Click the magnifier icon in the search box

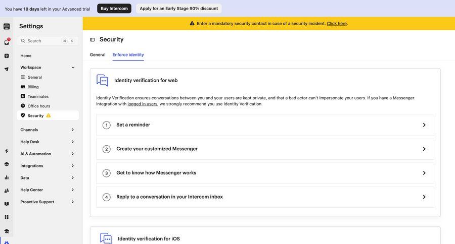click(23, 41)
